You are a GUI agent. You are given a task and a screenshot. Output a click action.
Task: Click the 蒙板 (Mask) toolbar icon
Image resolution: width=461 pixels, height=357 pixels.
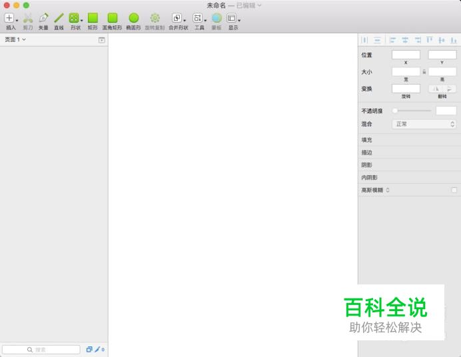coord(217,18)
